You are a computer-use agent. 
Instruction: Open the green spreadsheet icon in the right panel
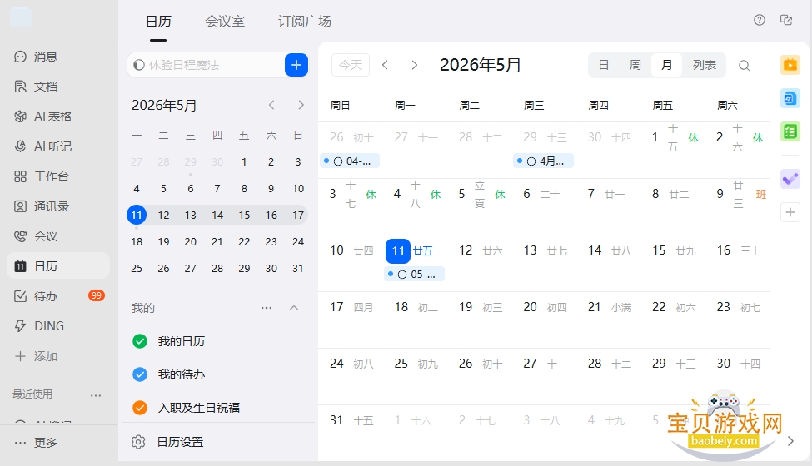point(790,131)
